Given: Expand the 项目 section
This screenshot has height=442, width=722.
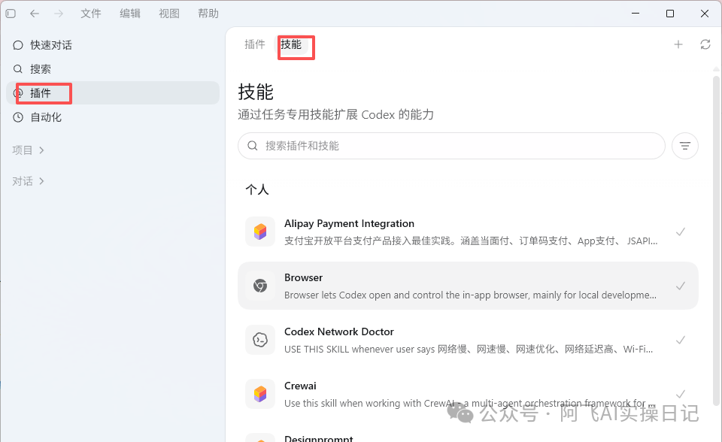Looking at the screenshot, I should pyautogui.click(x=28, y=150).
